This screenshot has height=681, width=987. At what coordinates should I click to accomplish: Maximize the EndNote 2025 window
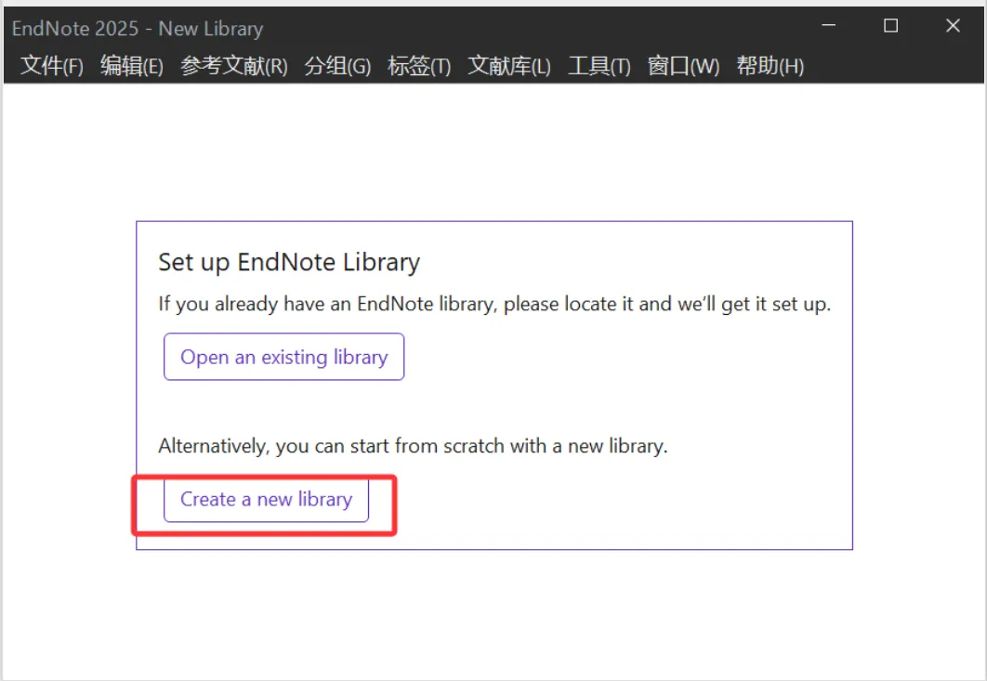coord(890,26)
